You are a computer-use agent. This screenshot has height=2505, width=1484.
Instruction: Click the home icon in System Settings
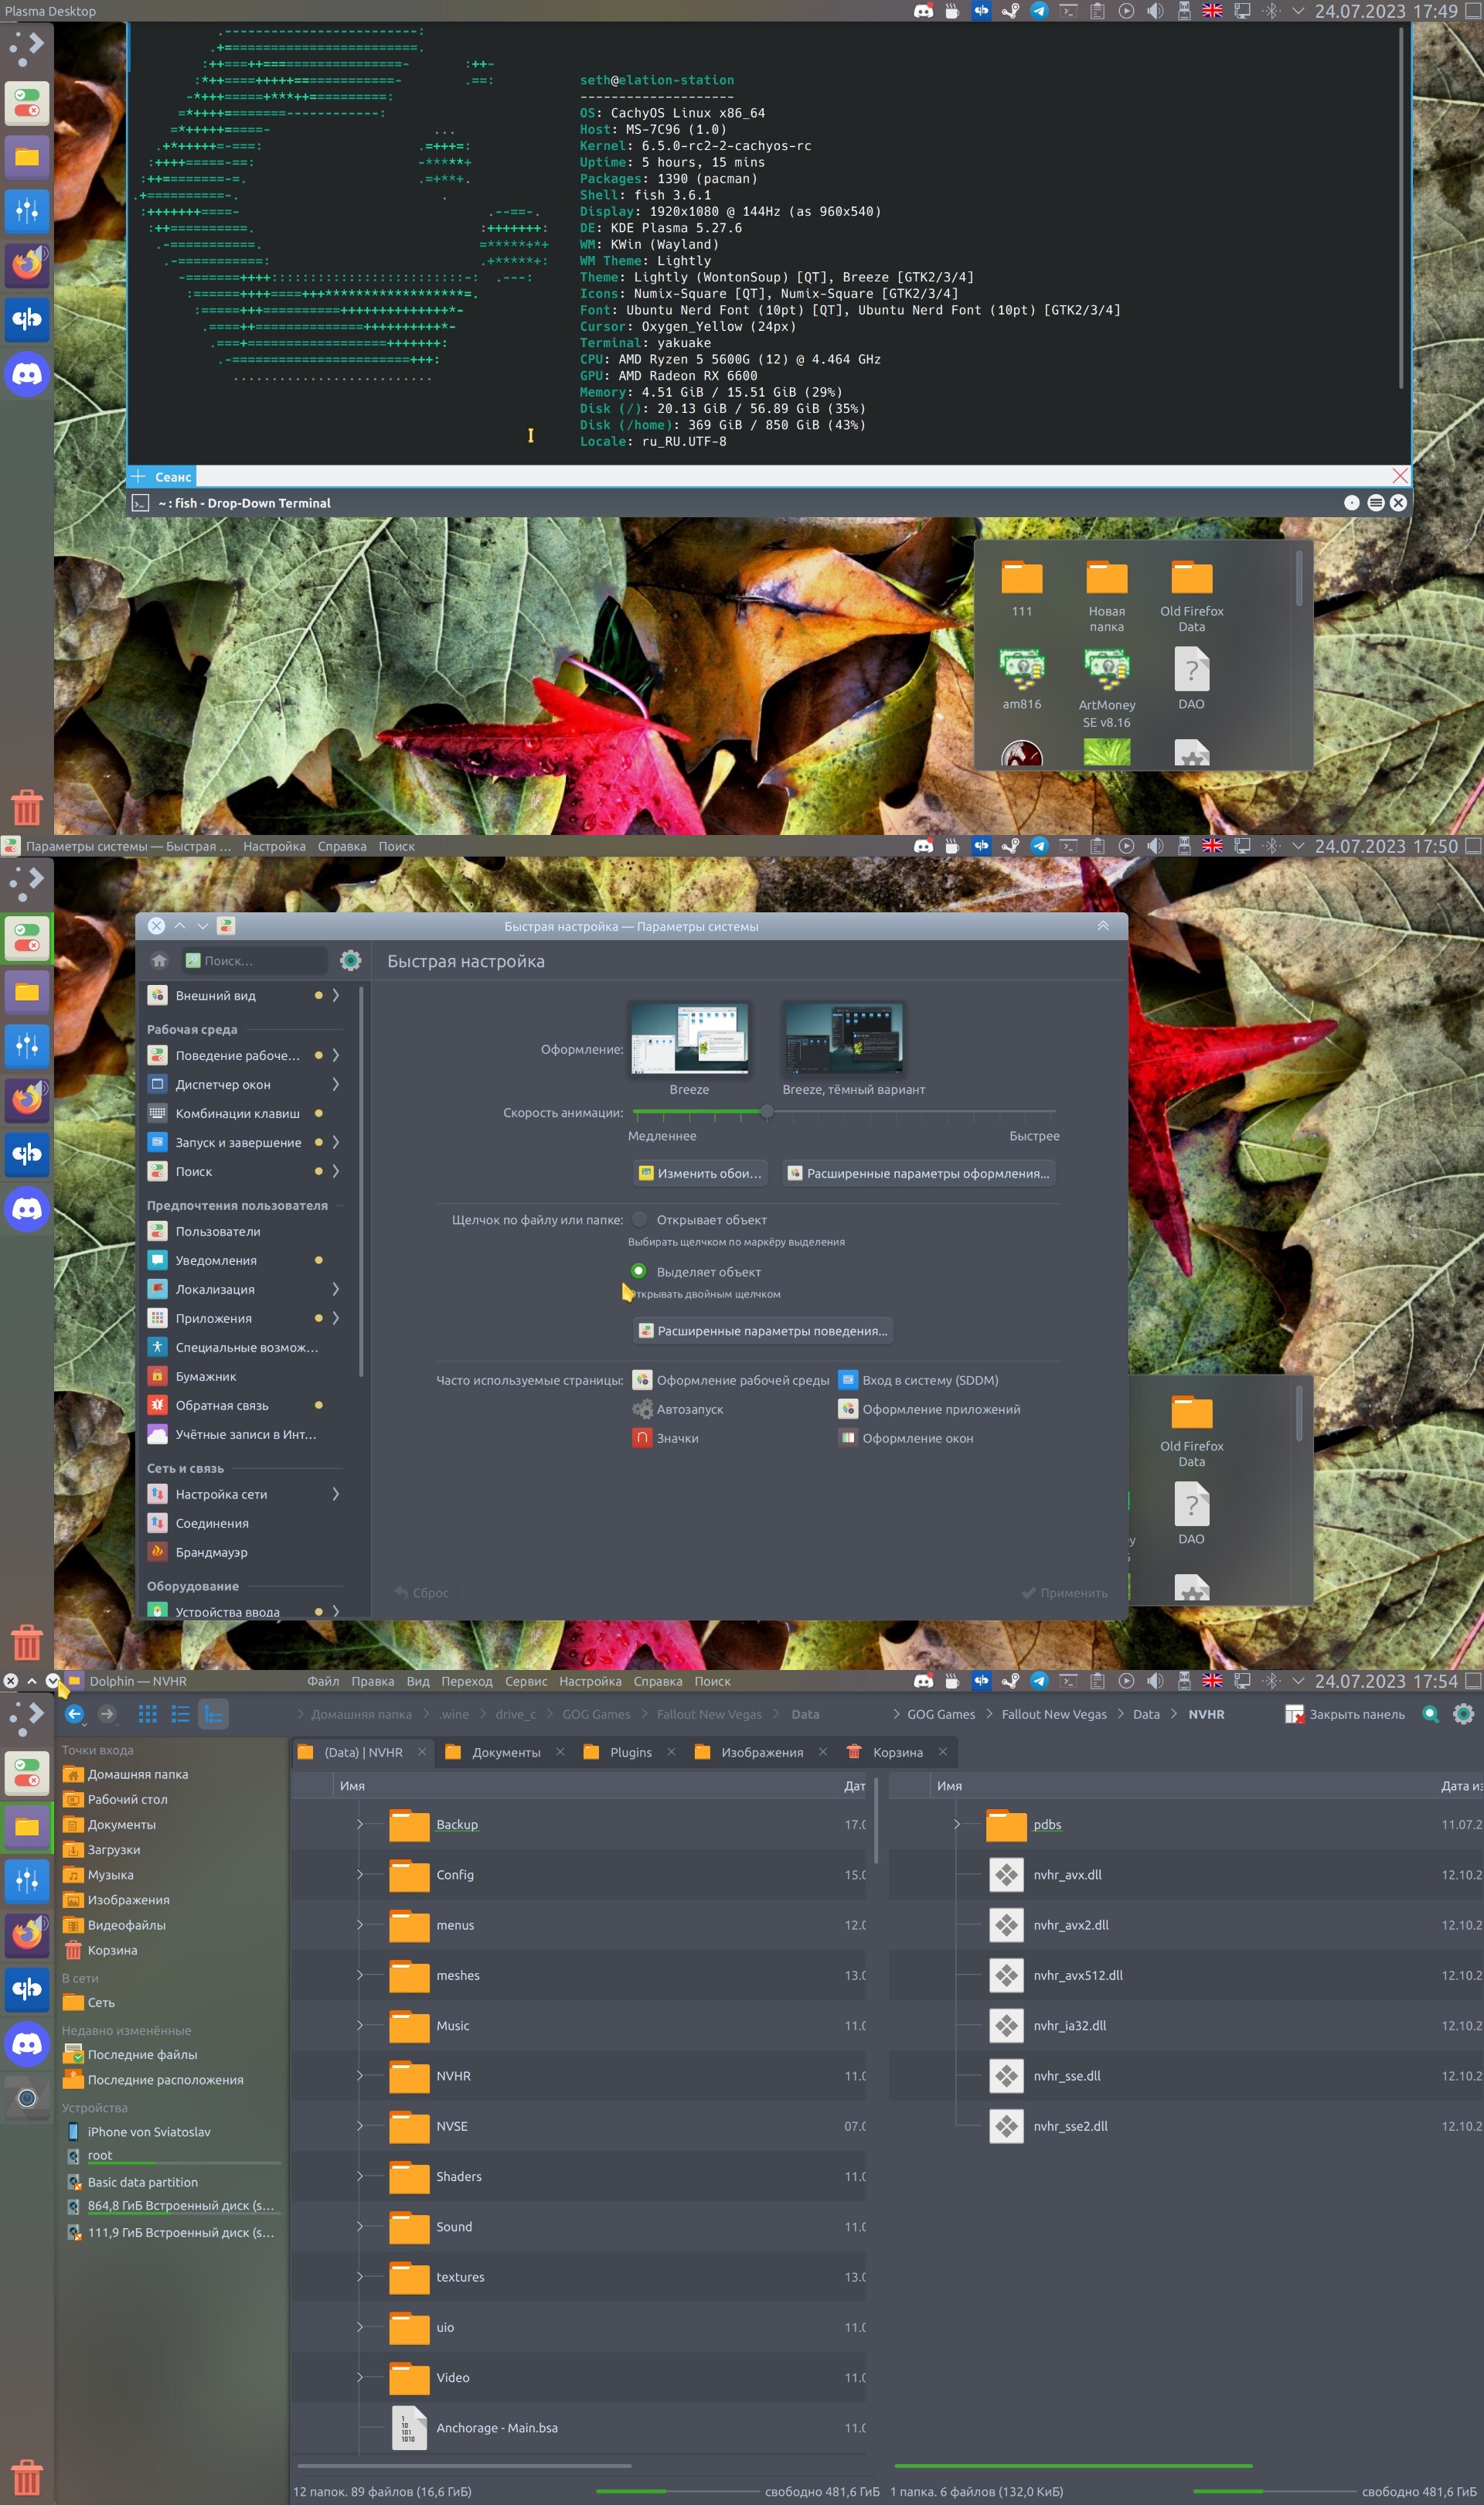tap(159, 961)
